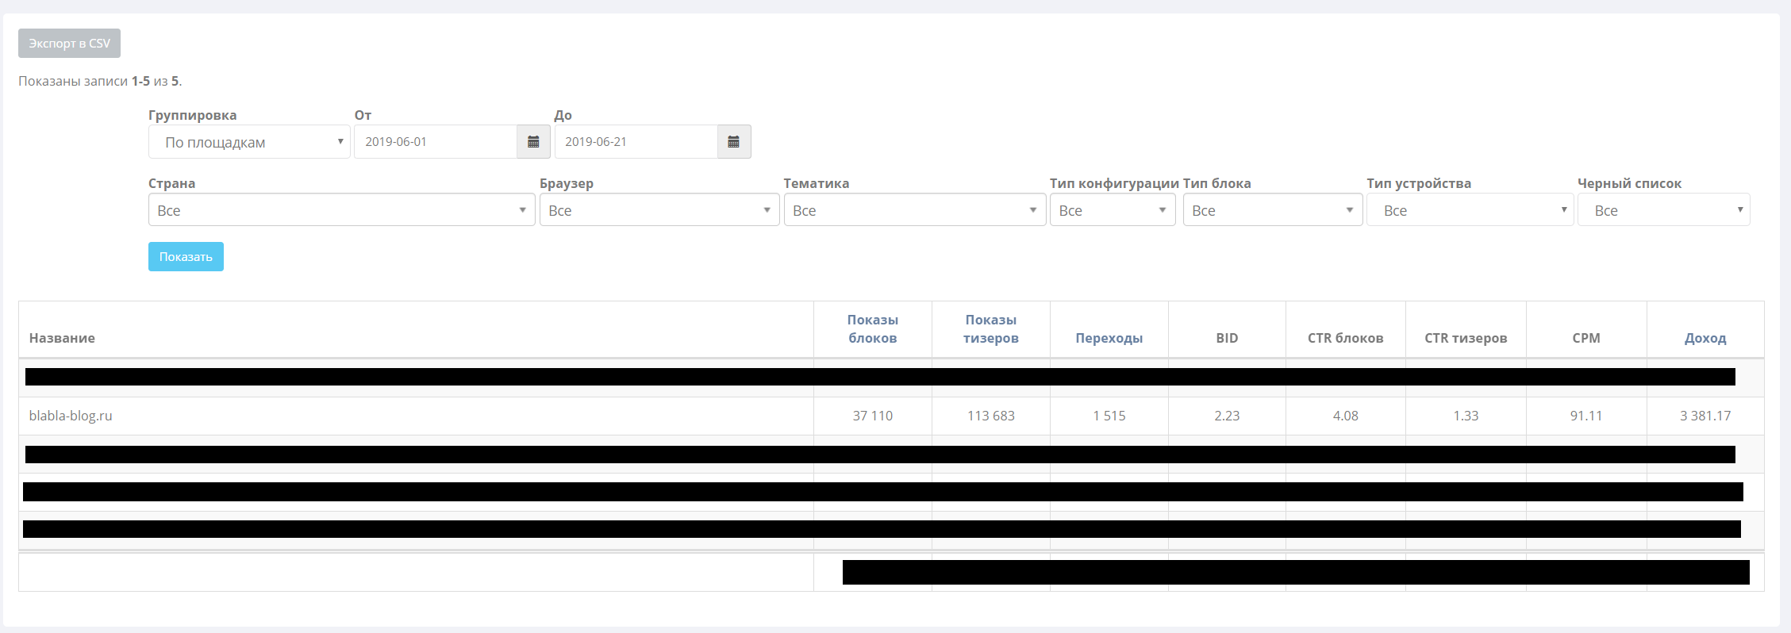Click the Название column header
Image resolution: width=1791 pixels, height=633 pixels.
[62, 338]
